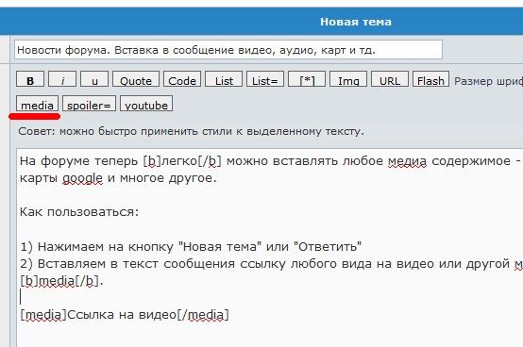The image size is (523, 347).
Task: Toggle italic formatting with i button
Action: pos(62,79)
